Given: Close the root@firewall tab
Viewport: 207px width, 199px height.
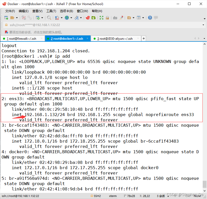Looking at the screenshot, I should click(42, 38).
